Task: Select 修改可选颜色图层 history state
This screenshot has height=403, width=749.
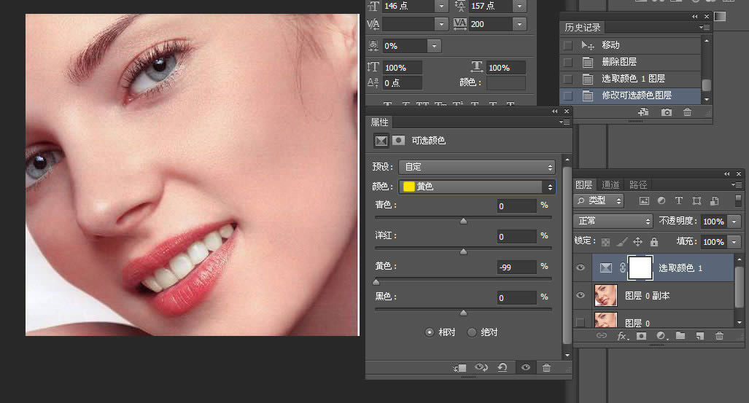Action: pos(631,95)
